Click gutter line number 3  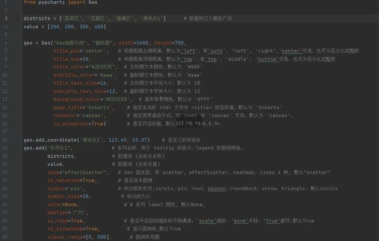click(x=6, y=18)
